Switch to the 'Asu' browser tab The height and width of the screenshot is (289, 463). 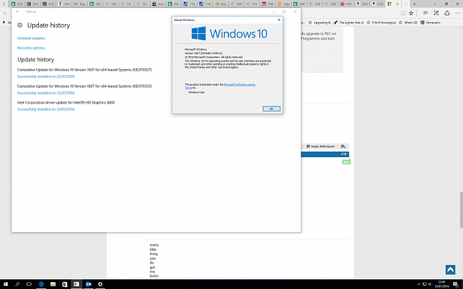click(157, 4)
